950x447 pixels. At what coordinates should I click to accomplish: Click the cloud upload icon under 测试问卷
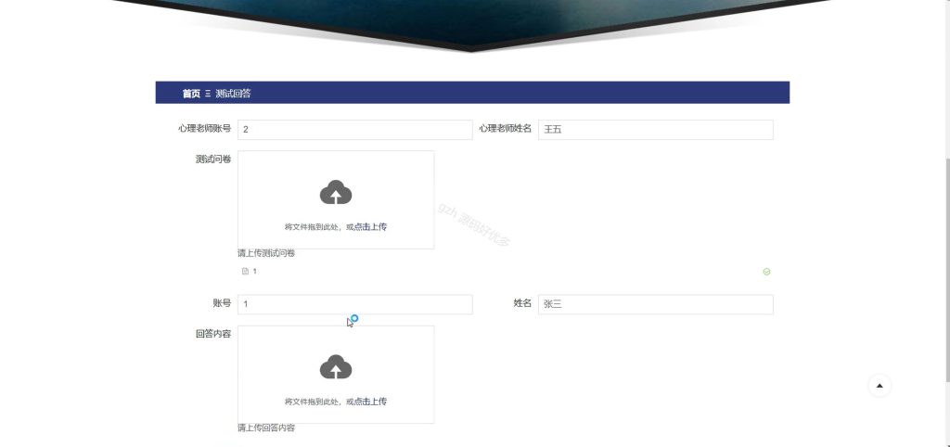pos(336,193)
